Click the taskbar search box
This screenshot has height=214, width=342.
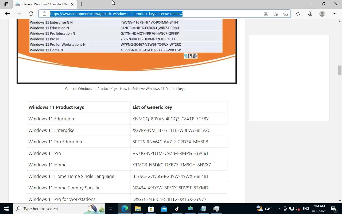click(x=59, y=209)
